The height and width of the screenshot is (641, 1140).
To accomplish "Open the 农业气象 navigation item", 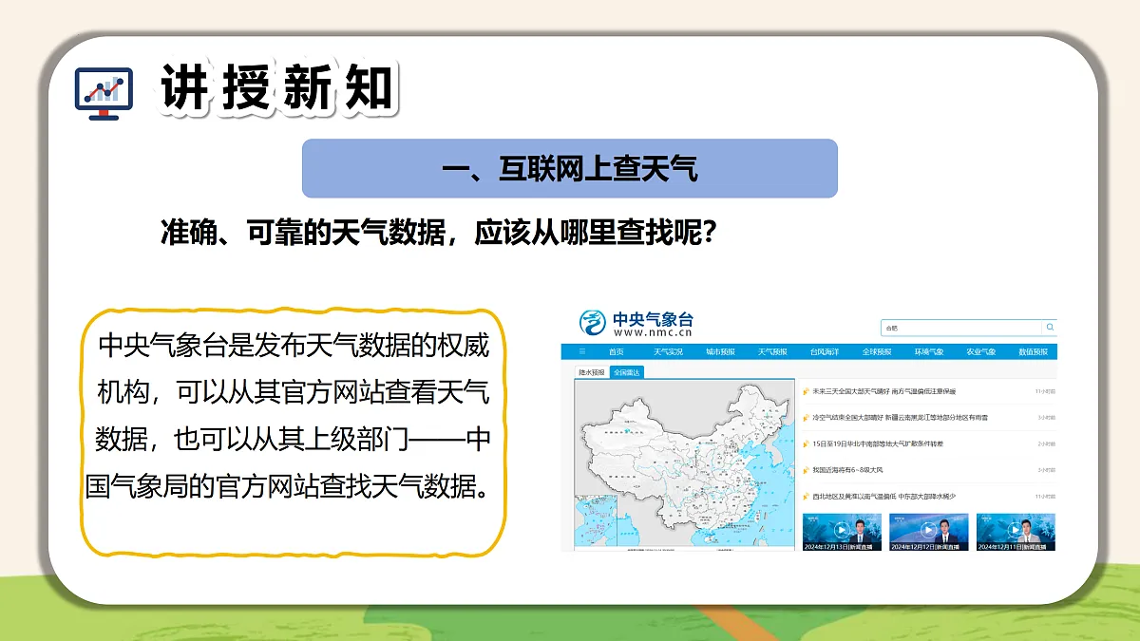I will pos(980,351).
